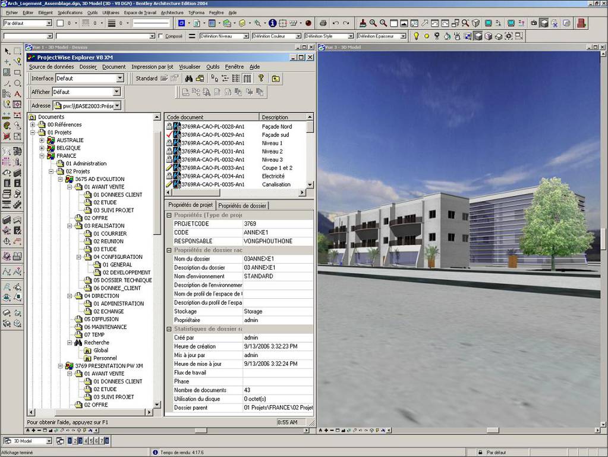Expand the AUSTRALIE folder node
The height and width of the screenshot is (457, 608).
[42, 140]
